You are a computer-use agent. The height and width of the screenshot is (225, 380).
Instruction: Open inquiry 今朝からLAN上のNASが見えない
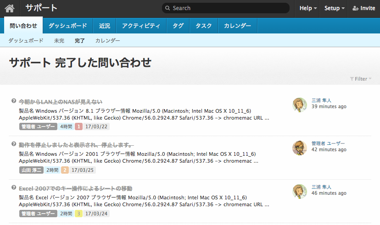coord(61,102)
